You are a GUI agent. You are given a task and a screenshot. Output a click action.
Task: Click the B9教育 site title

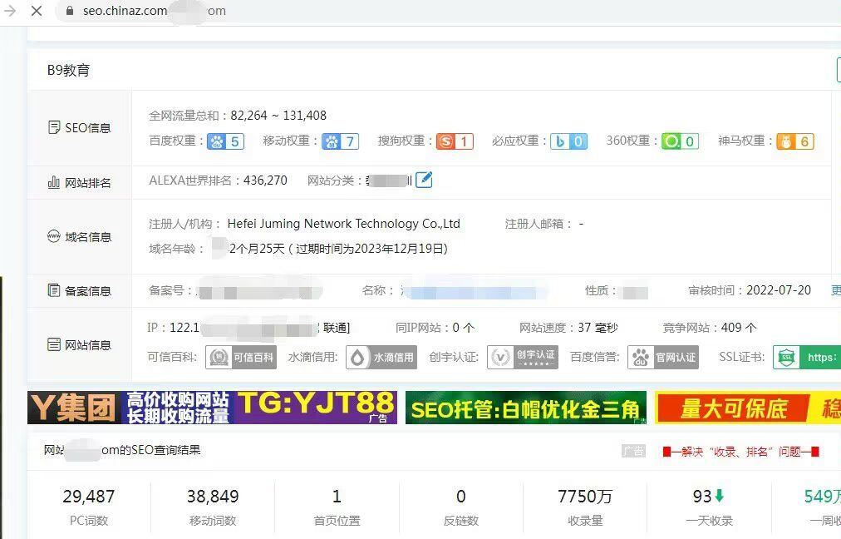click(69, 71)
